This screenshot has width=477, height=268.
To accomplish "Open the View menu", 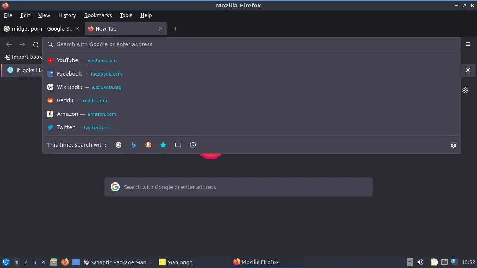I will coord(44,15).
